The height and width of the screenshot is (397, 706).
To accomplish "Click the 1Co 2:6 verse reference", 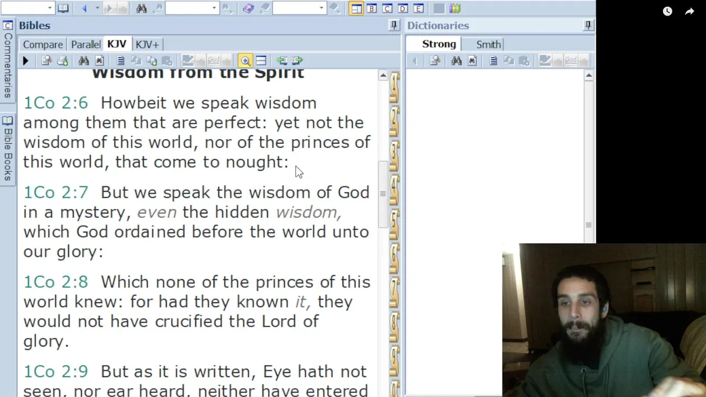I will (55, 103).
